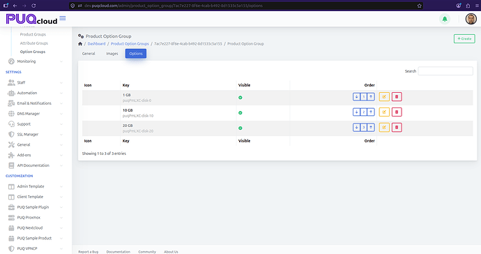Sort by the Visible column header
The height and width of the screenshot is (254, 481).
(244, 85)
